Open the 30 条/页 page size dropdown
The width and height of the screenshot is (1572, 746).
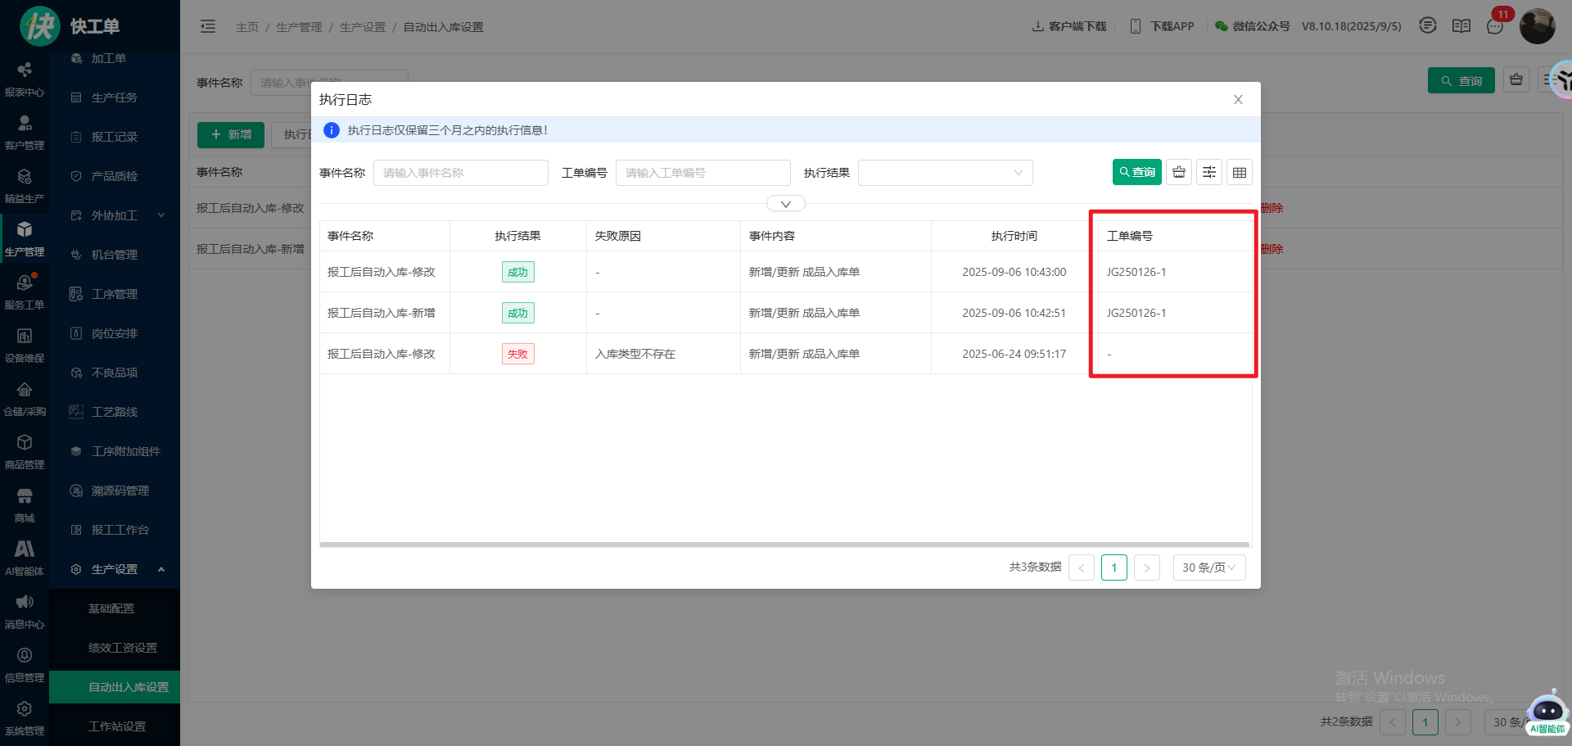[x=1208, y=567]
